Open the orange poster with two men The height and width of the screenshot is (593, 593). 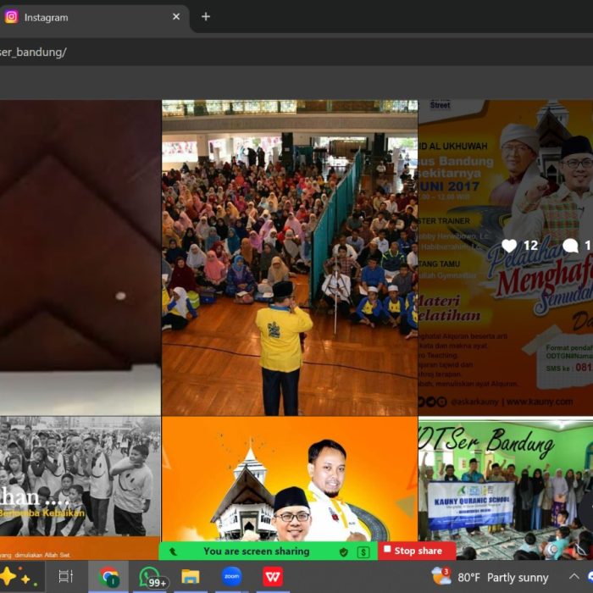pyautogui.click(x=290, y=479)
